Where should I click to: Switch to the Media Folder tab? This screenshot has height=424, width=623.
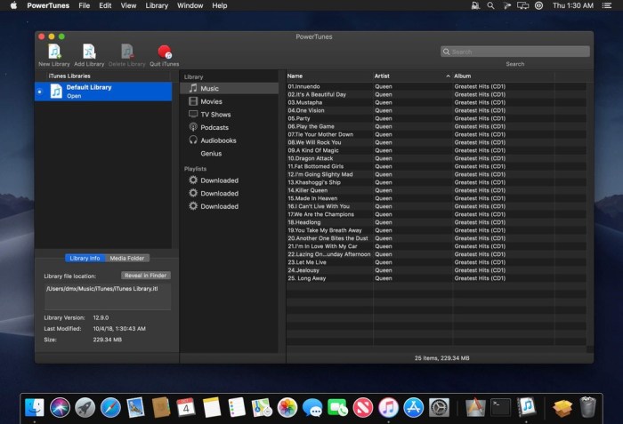pyautogui.click(x=126, y=258)
